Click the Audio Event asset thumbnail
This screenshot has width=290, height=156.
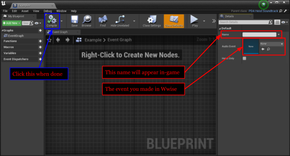click(x=251, y=46)
